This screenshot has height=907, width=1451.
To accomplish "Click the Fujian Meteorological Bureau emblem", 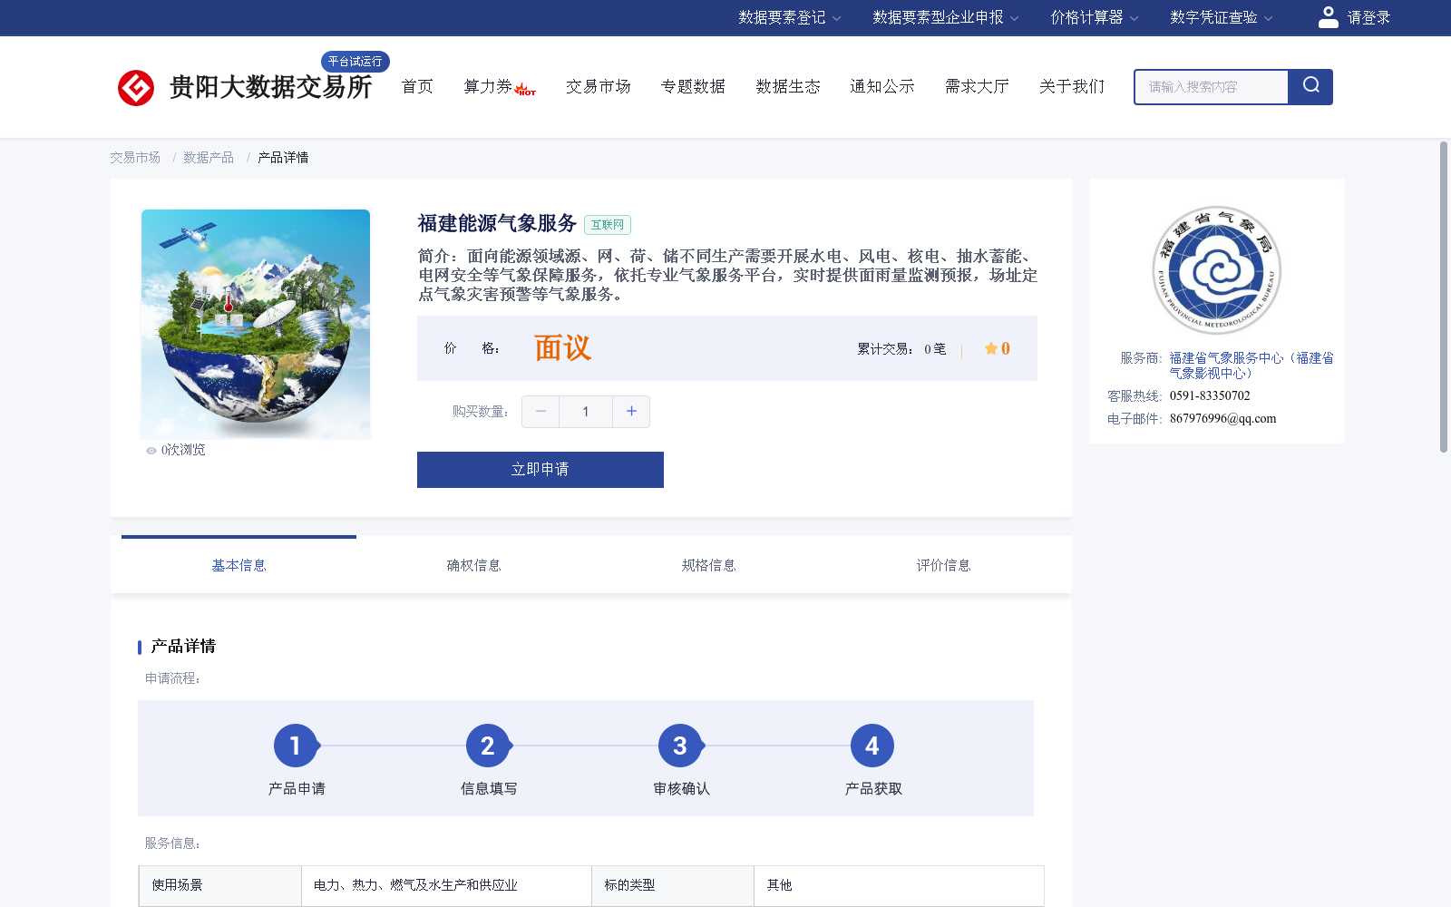I will point(1216,270).
